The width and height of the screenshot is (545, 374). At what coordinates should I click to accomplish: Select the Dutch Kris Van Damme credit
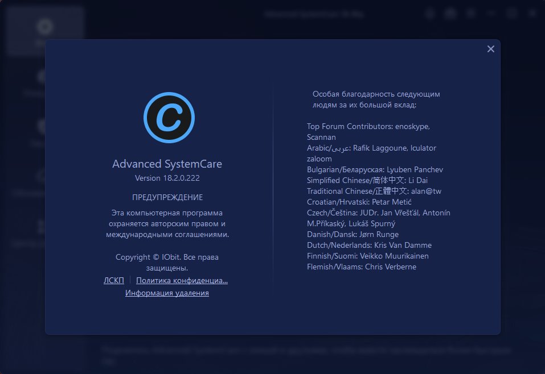[x=369, y=245]
